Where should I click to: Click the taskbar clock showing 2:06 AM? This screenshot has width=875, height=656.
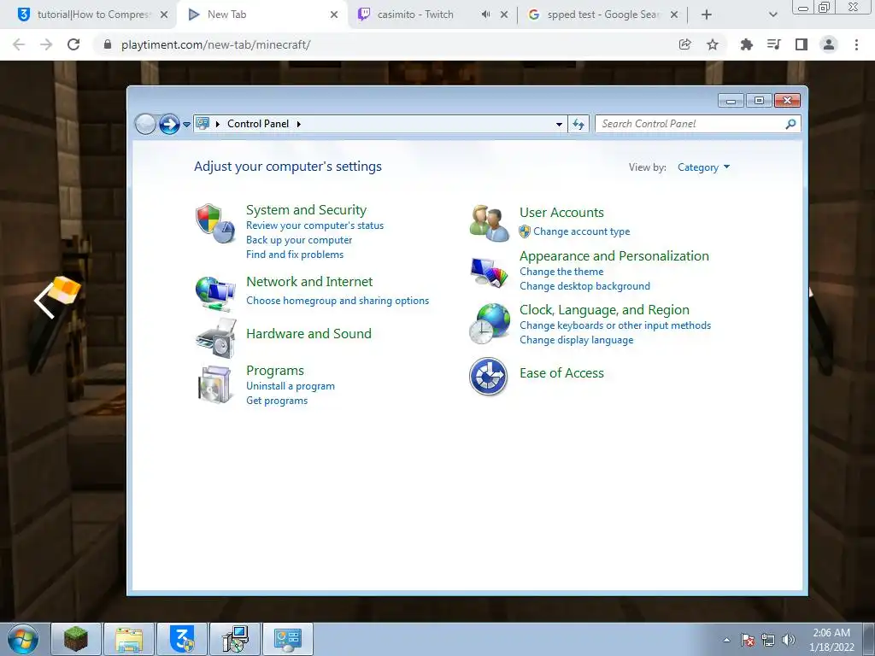[x=831, y=640]
